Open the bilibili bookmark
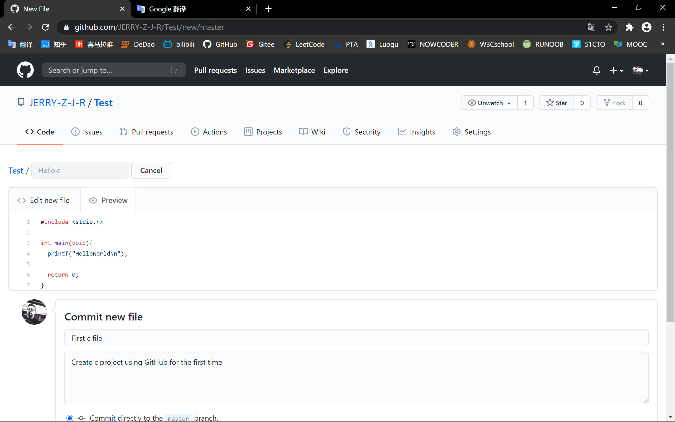 click(179, 44)
